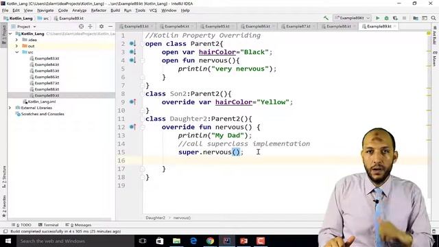Open Microsoft Store taskbar icon
Screen dimensions: 439x247
click(160, 241)
